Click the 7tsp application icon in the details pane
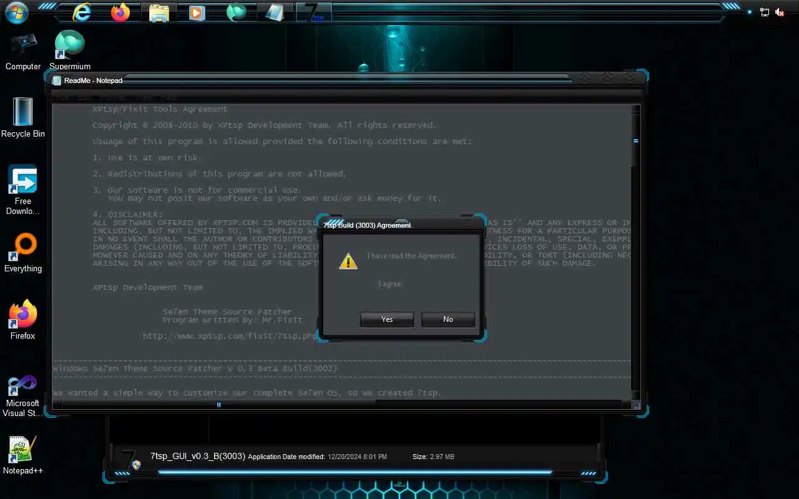The height and width of the screenshot is (499, 799). tap(130, 460)
